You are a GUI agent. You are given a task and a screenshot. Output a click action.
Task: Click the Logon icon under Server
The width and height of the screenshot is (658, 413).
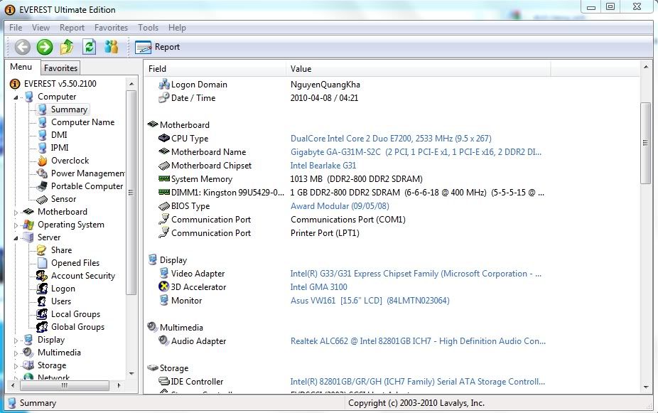[x=41, y=289]
